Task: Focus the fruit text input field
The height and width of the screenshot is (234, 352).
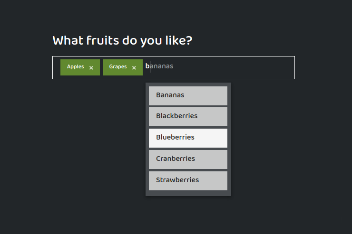Action: [214, 67]
